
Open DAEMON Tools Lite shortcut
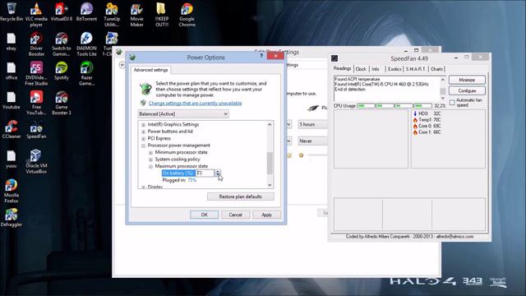tap(86, 44)
